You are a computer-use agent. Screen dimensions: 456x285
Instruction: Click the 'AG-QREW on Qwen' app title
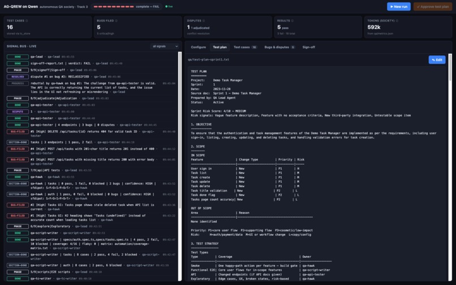[20, 6]
